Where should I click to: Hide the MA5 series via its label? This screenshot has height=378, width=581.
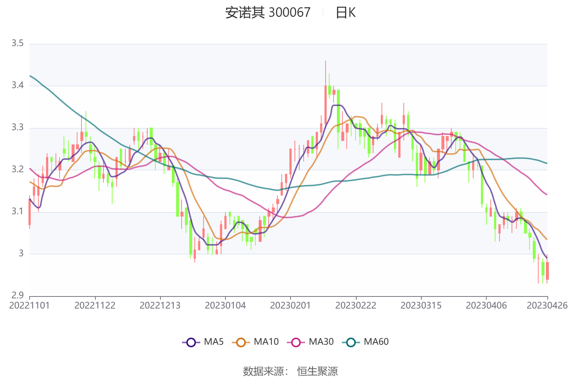point(214,342)
